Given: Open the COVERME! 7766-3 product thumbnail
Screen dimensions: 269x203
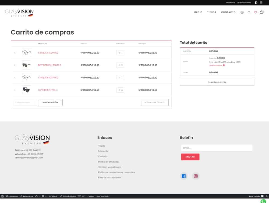Looking at the screenshot, I should click(26, 90).
